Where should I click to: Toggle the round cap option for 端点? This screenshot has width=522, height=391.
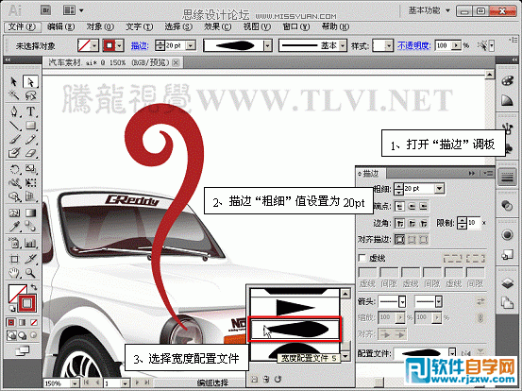click(x=412, y=207)
